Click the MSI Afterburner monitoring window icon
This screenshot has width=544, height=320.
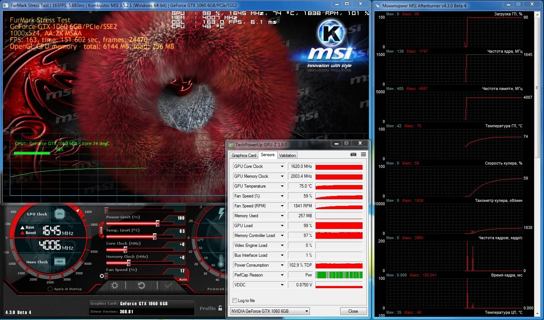click(x=377, y=5)
